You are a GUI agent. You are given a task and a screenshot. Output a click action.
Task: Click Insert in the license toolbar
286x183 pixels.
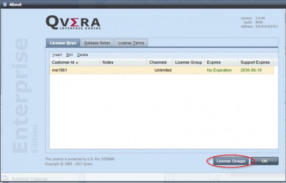point(57,55)
